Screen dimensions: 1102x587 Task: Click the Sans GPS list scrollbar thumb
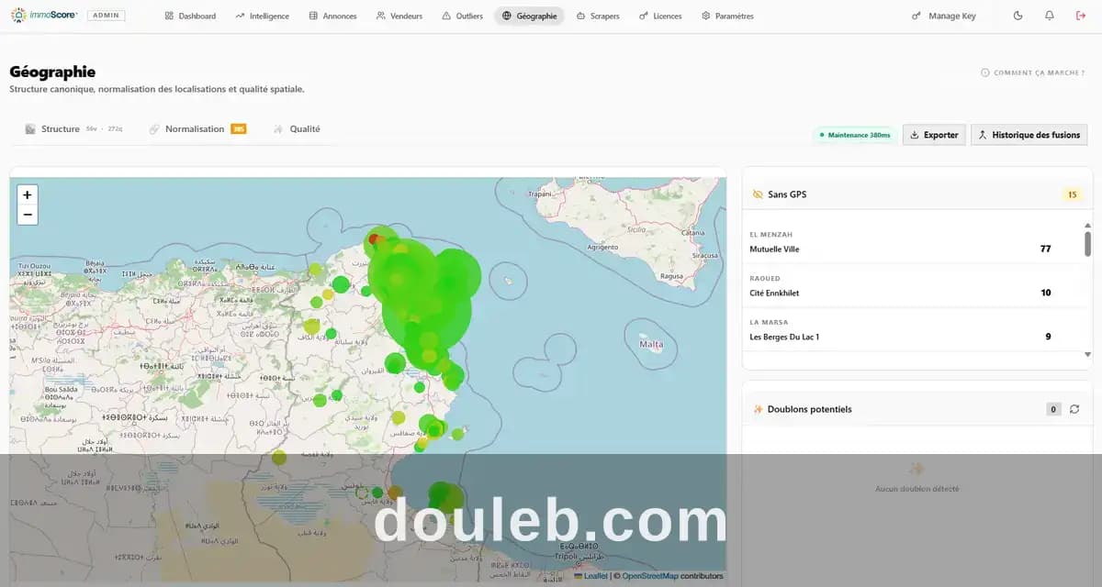click(x=1088, y=244)
